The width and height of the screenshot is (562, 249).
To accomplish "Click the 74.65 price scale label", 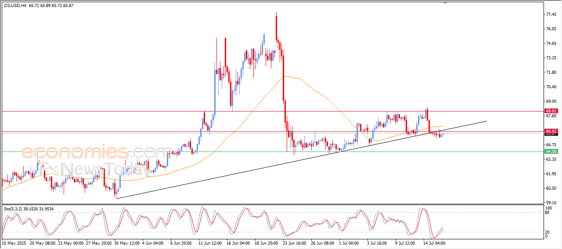I will (551, 43).
